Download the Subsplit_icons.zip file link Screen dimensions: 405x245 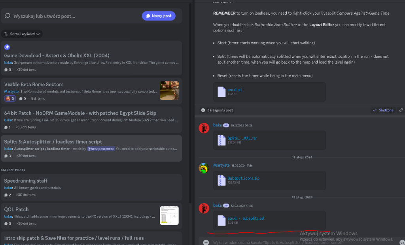coord(243,178)
